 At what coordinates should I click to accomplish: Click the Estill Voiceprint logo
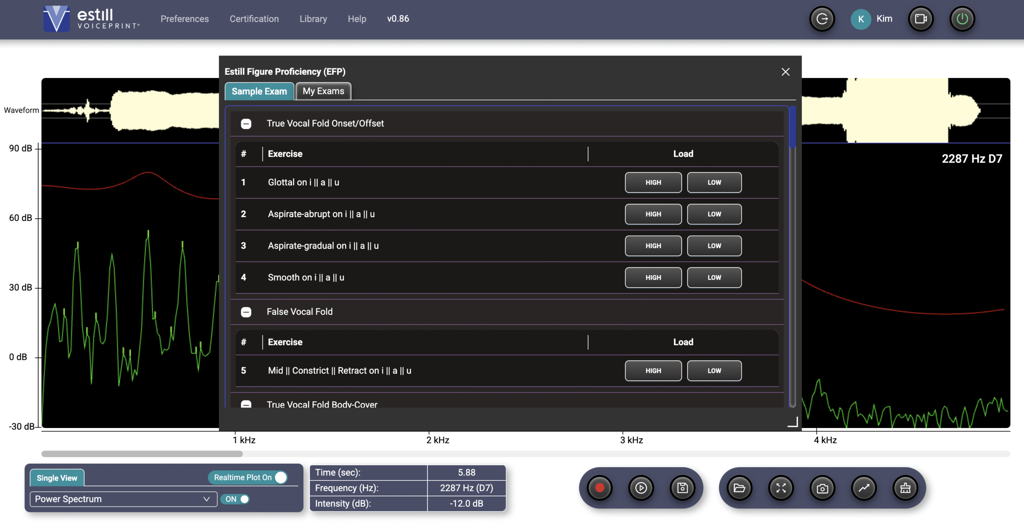coord(91,19)
